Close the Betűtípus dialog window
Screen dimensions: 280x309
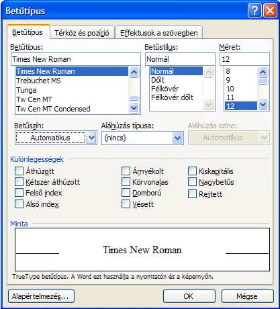pyautogui.click(x=270, y=10)
